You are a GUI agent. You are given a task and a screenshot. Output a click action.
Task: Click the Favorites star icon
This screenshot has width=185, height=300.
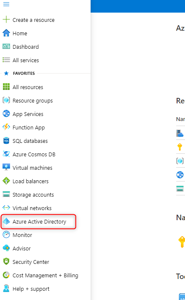click(x=6, y=73)
